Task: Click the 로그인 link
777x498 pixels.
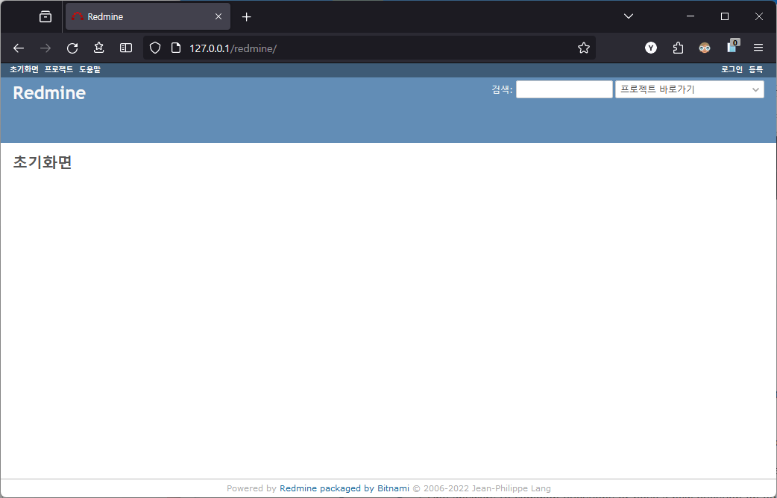Action: (x=732, y=70)
